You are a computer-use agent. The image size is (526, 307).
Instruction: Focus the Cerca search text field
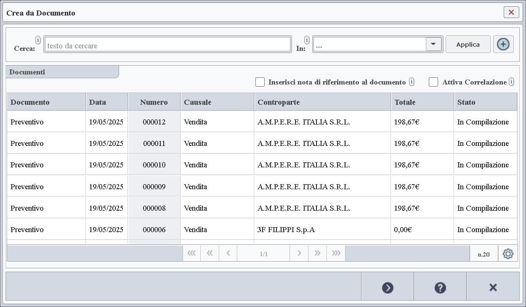pyautogui.click(x=167, y=44)
